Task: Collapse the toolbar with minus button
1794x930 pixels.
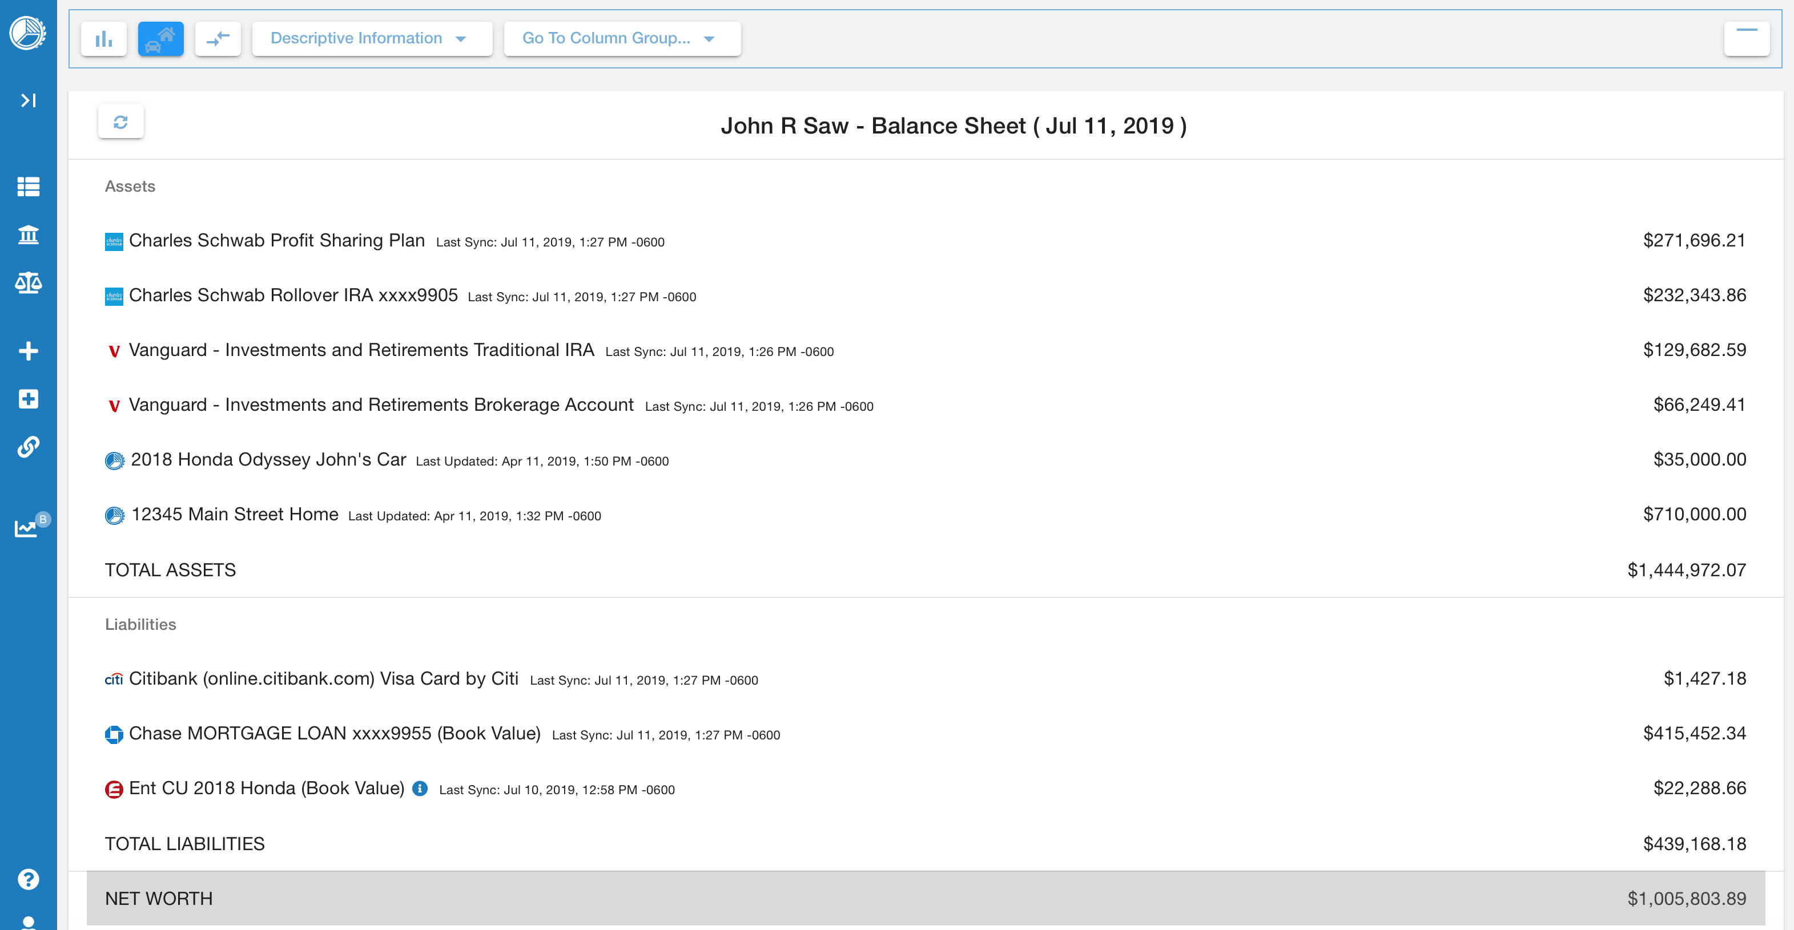Action: pyautogui.click(x=1746, y=39)
